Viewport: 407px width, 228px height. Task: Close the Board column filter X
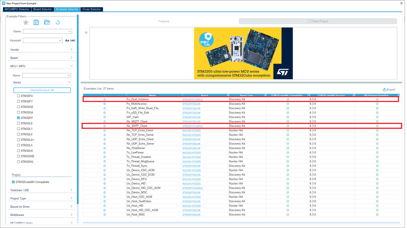(x=227, y=95)
